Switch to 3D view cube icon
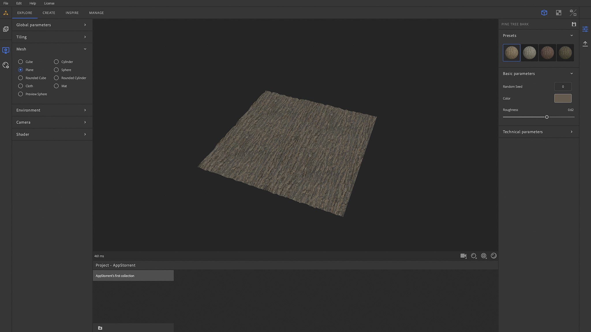 pyautogui.click(x=544, y=13)
